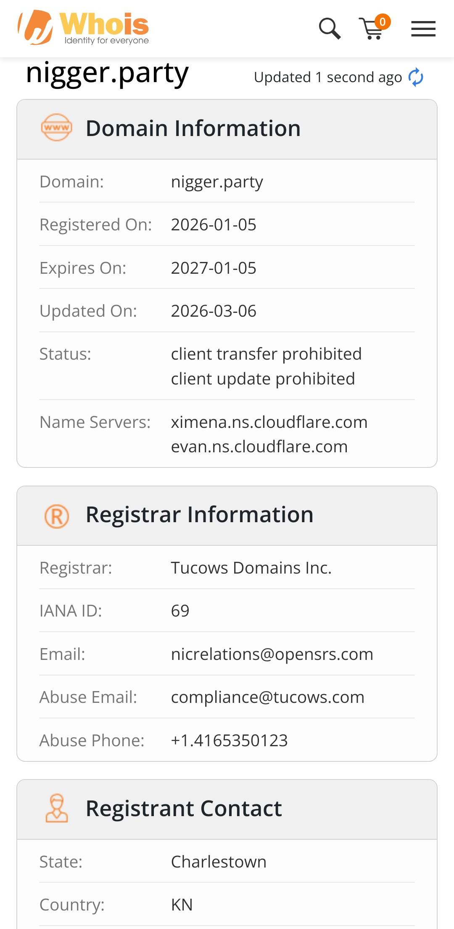Click the orange R registrar icon
454x929 pixels.
[x=57, y=516]
